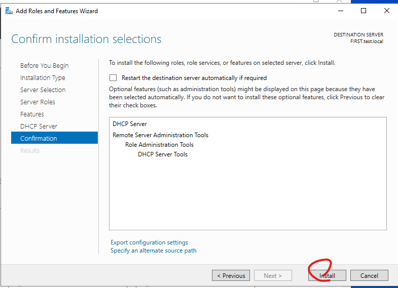The width and height of the screenshot is (398, 288).
Task: Cancel the wizard with the Cancel button
Action: [x=369, y=275]
